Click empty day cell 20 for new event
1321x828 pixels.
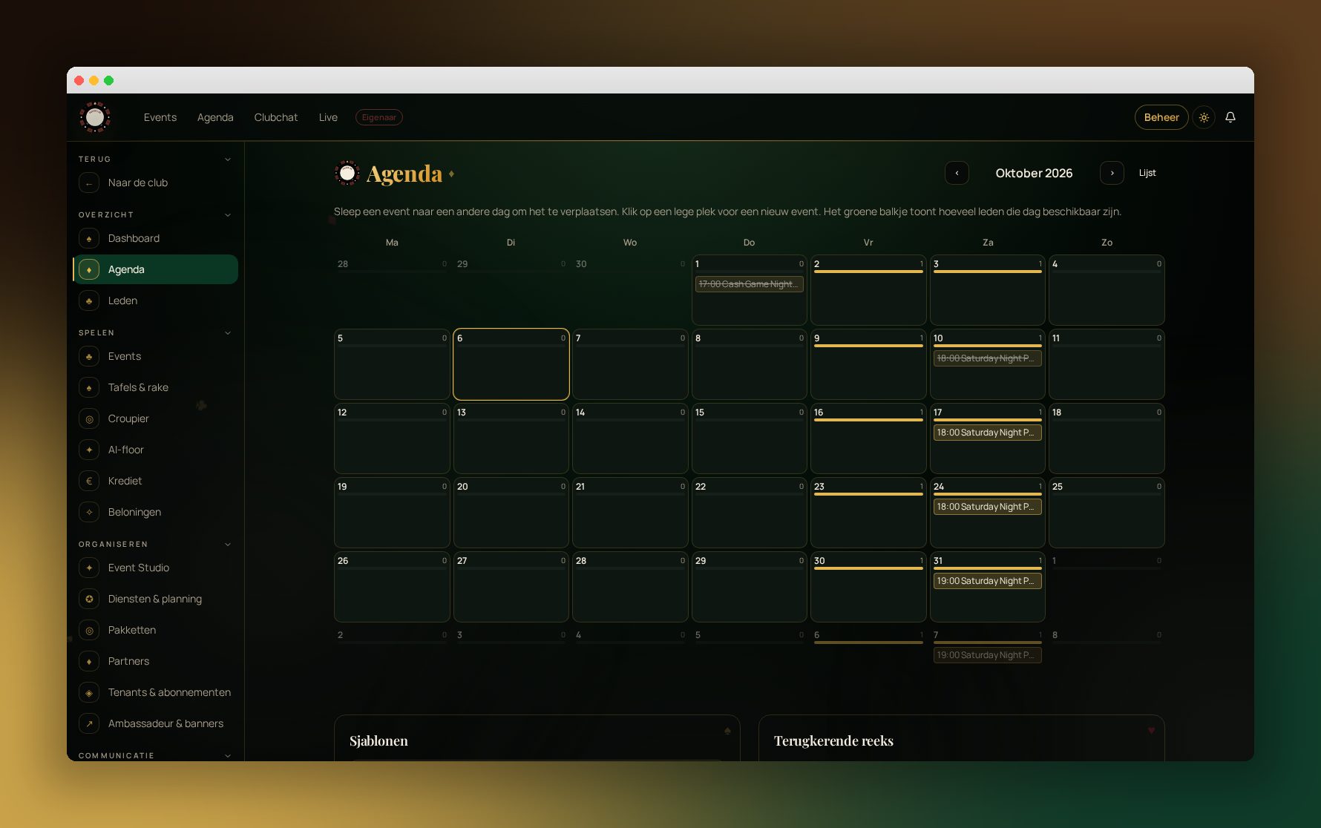[511, 513]
